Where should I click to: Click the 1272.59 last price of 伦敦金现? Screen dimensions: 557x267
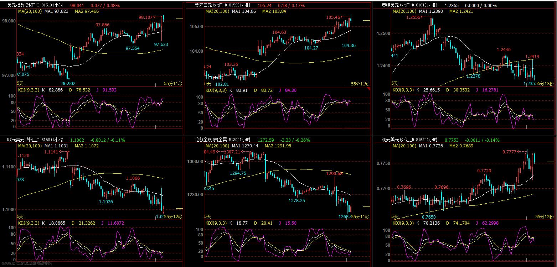[x=266, y=140]
